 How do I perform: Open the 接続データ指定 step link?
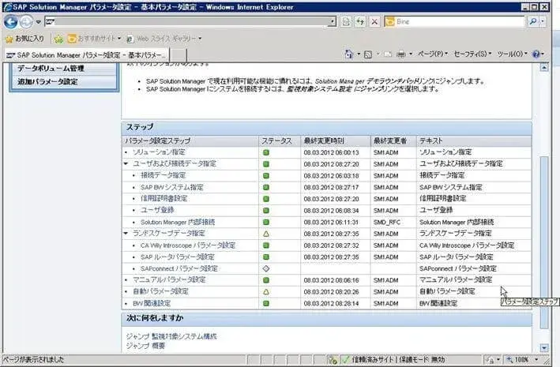click(163, 175)
